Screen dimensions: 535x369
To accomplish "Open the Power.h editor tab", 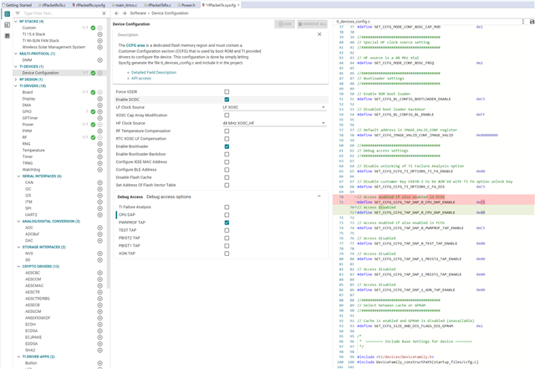I will pos(186,5).
